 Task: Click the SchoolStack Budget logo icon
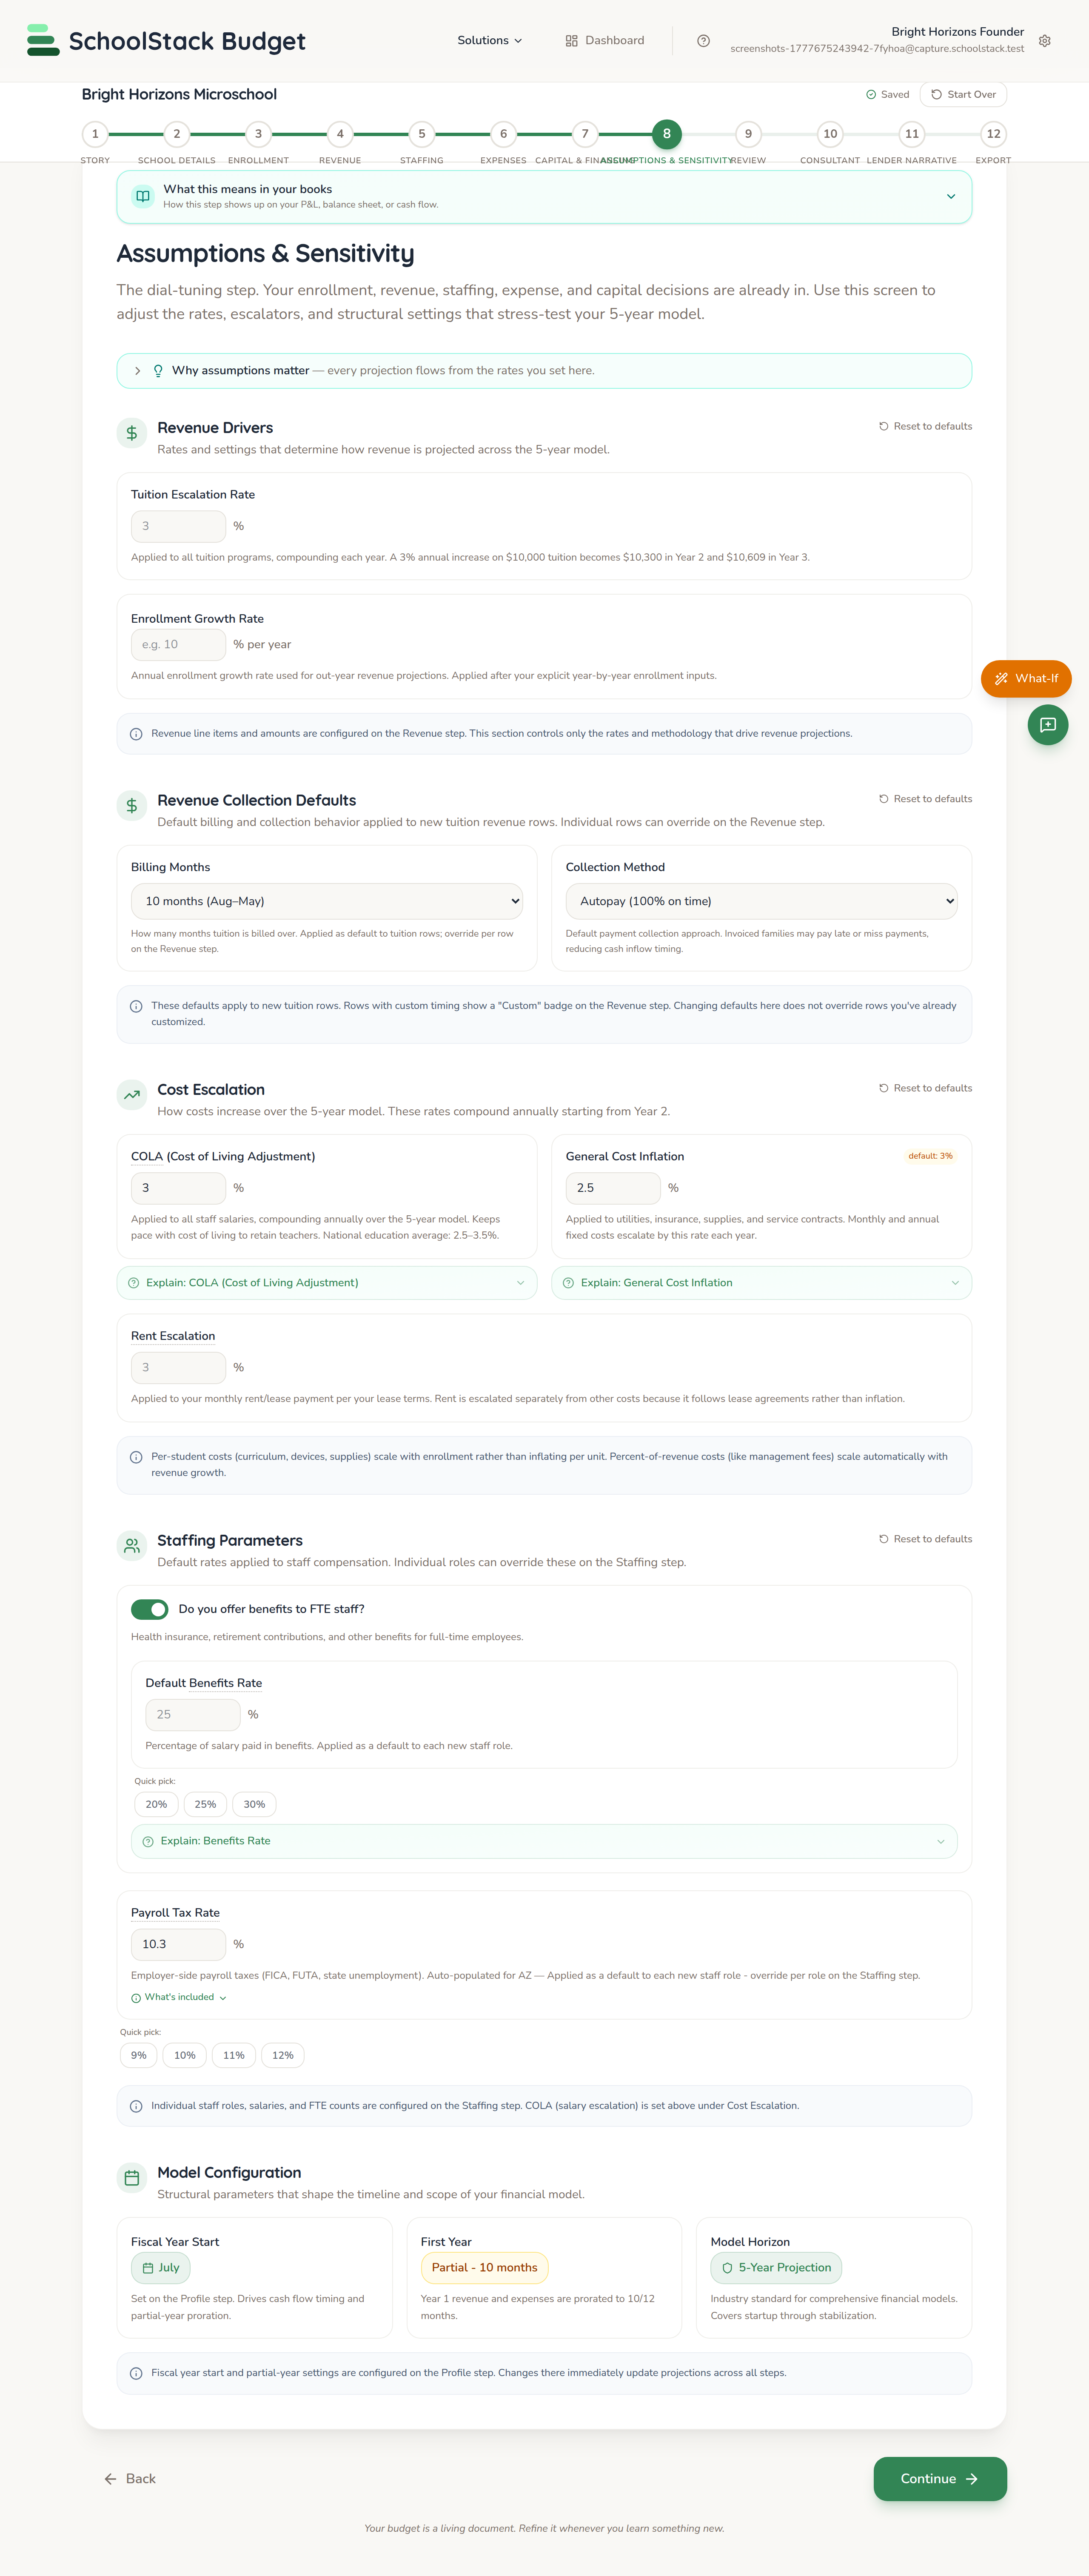pyautogui.click(x=43, y=40)
